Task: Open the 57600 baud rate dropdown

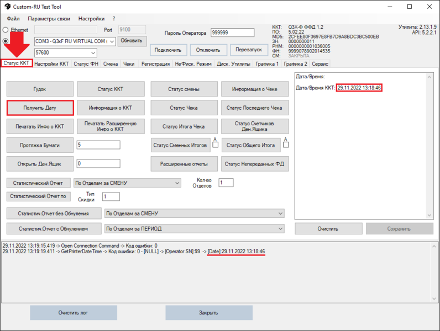Action: (x=92, y=53)
